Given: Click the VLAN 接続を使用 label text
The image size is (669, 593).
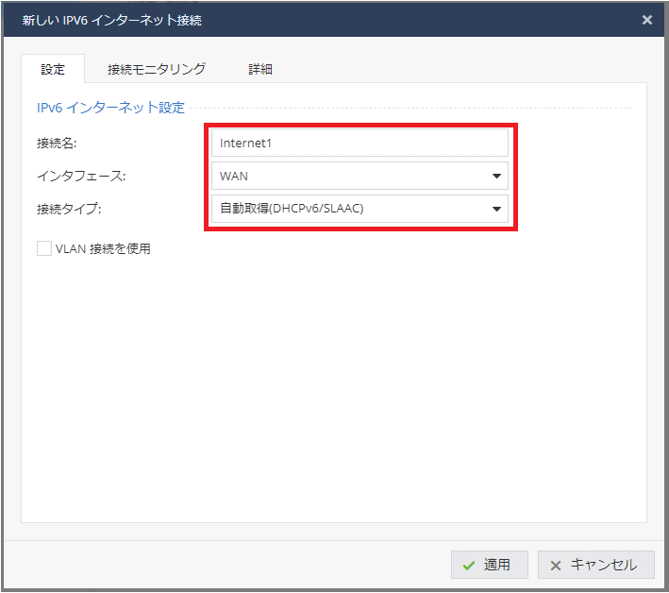Looking at the screenshot, I should [x=103, y=249].
